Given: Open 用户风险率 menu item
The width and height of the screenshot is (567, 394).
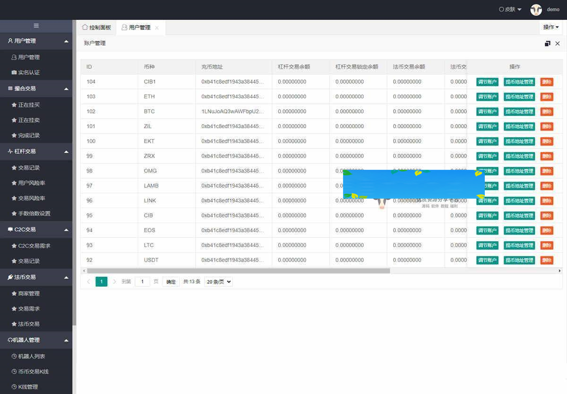Looking at the screenshot, I should coord(31,183).
